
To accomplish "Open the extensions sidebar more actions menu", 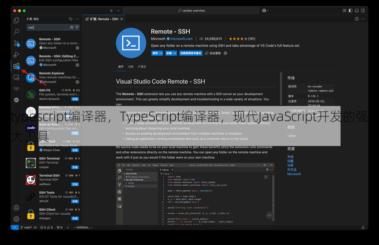I will tap(77, 19).
